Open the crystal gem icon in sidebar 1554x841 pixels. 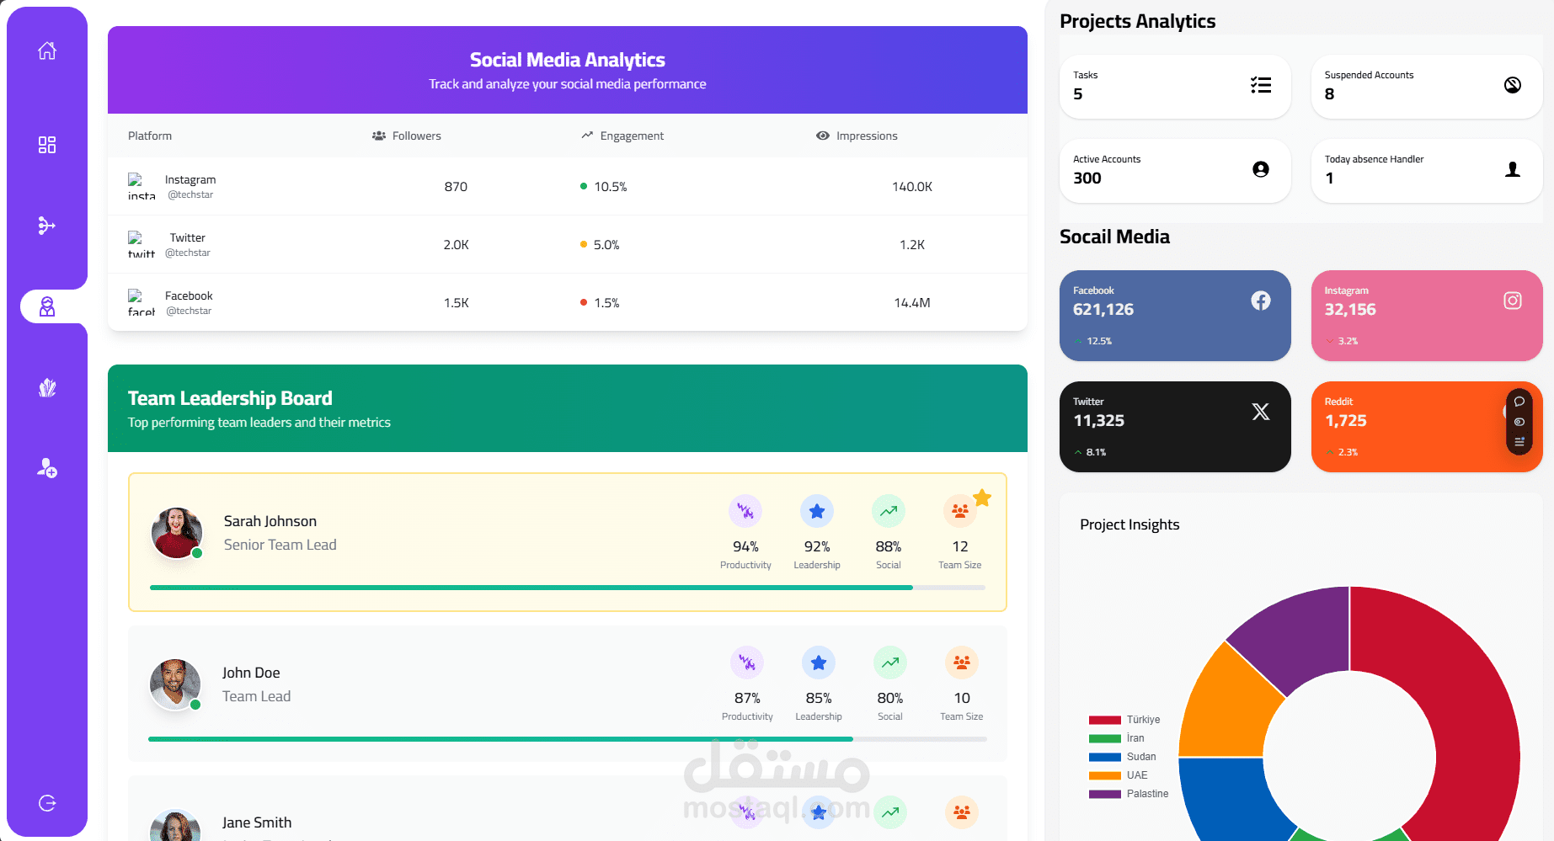(47, 387)
